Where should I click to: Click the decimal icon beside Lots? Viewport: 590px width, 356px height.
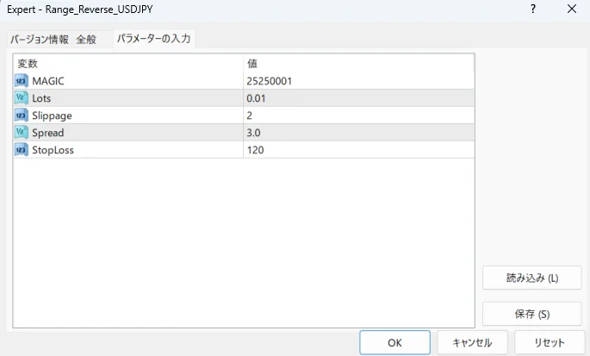pos(22,97)
